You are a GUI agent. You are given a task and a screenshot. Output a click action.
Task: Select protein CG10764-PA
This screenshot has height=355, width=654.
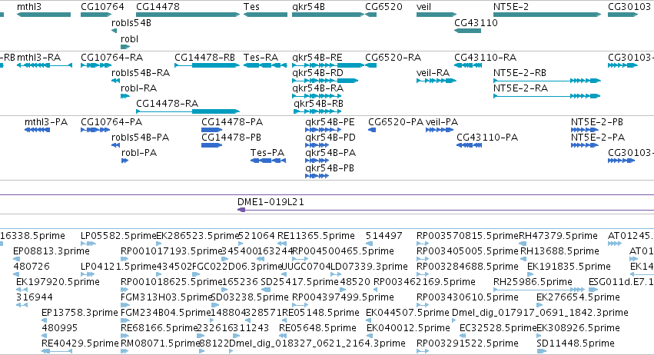[x=95, y=130]
